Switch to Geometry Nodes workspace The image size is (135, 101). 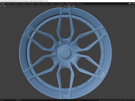pyautogui.click(x=70, y=4)
